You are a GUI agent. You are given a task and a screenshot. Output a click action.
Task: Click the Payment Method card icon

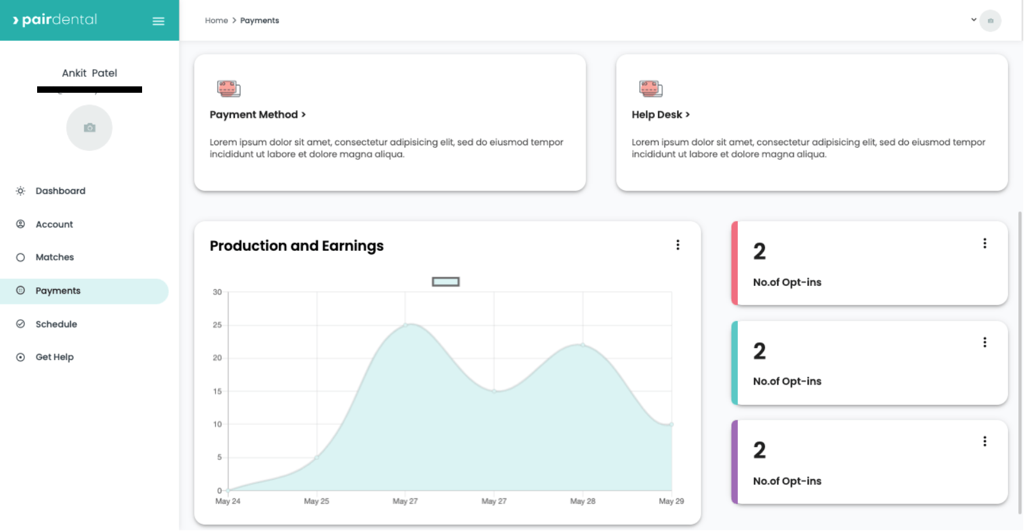(x=228, y=88)
